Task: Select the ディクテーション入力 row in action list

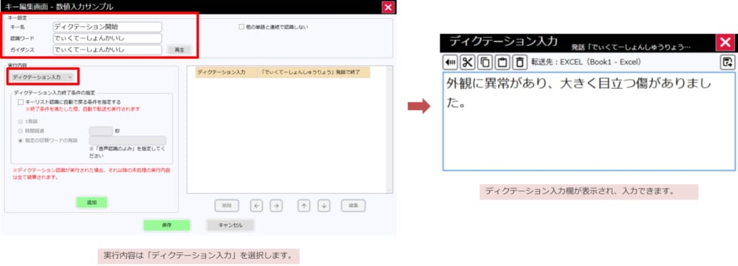Action: pos(283,73)
